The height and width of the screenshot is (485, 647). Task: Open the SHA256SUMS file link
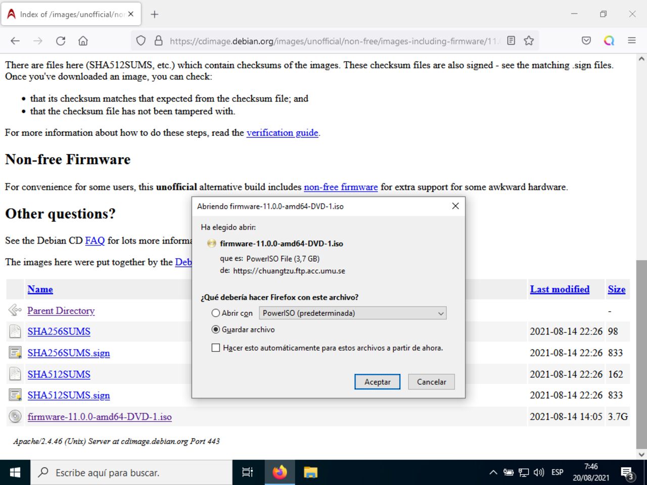(59, 331)
